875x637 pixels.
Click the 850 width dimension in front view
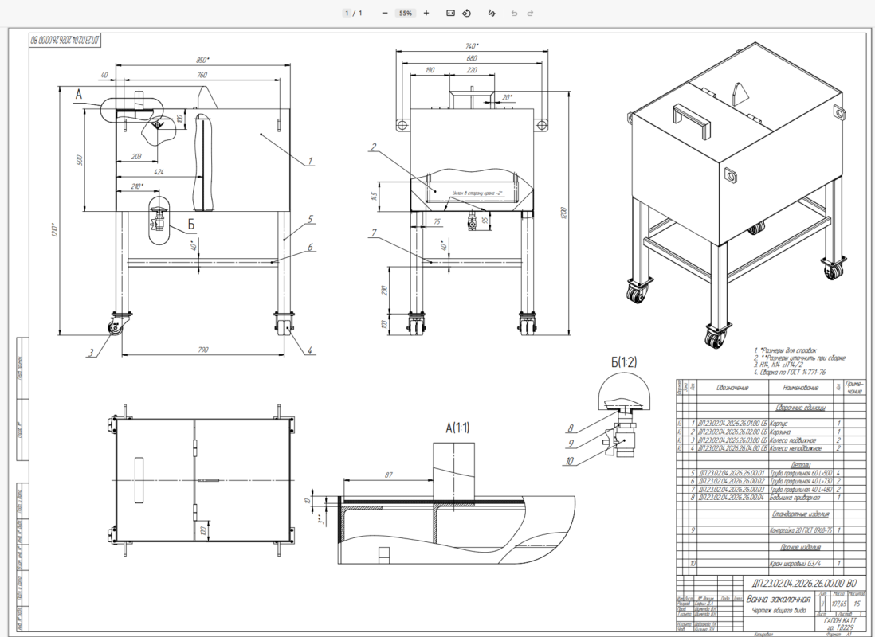202,60
